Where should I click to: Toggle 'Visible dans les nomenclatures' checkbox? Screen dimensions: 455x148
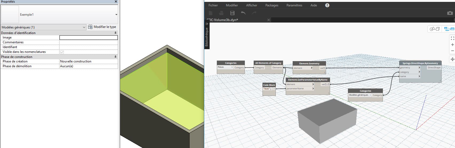pyautogui.click(x=62, y=52)
